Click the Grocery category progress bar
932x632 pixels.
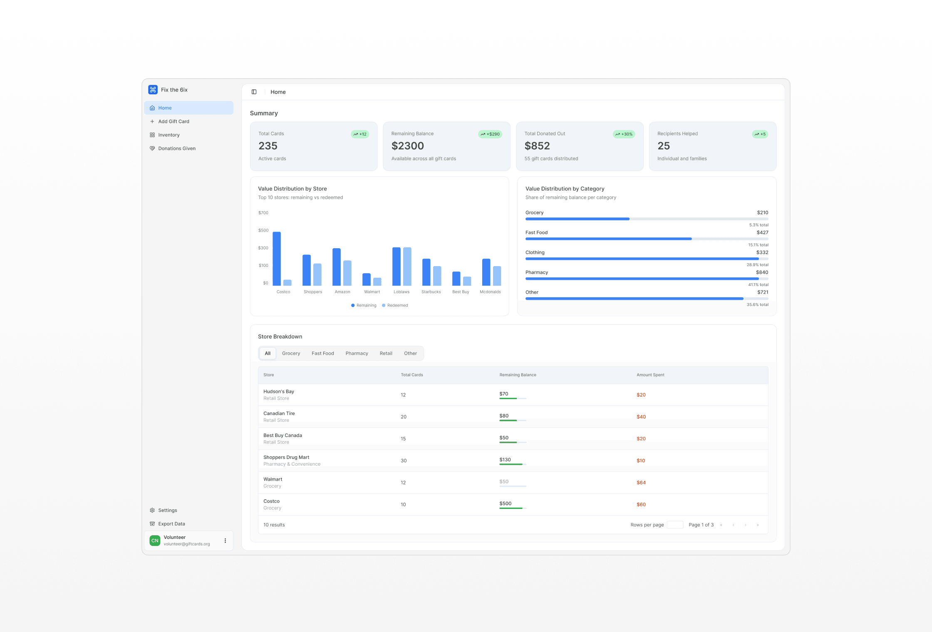647,219
